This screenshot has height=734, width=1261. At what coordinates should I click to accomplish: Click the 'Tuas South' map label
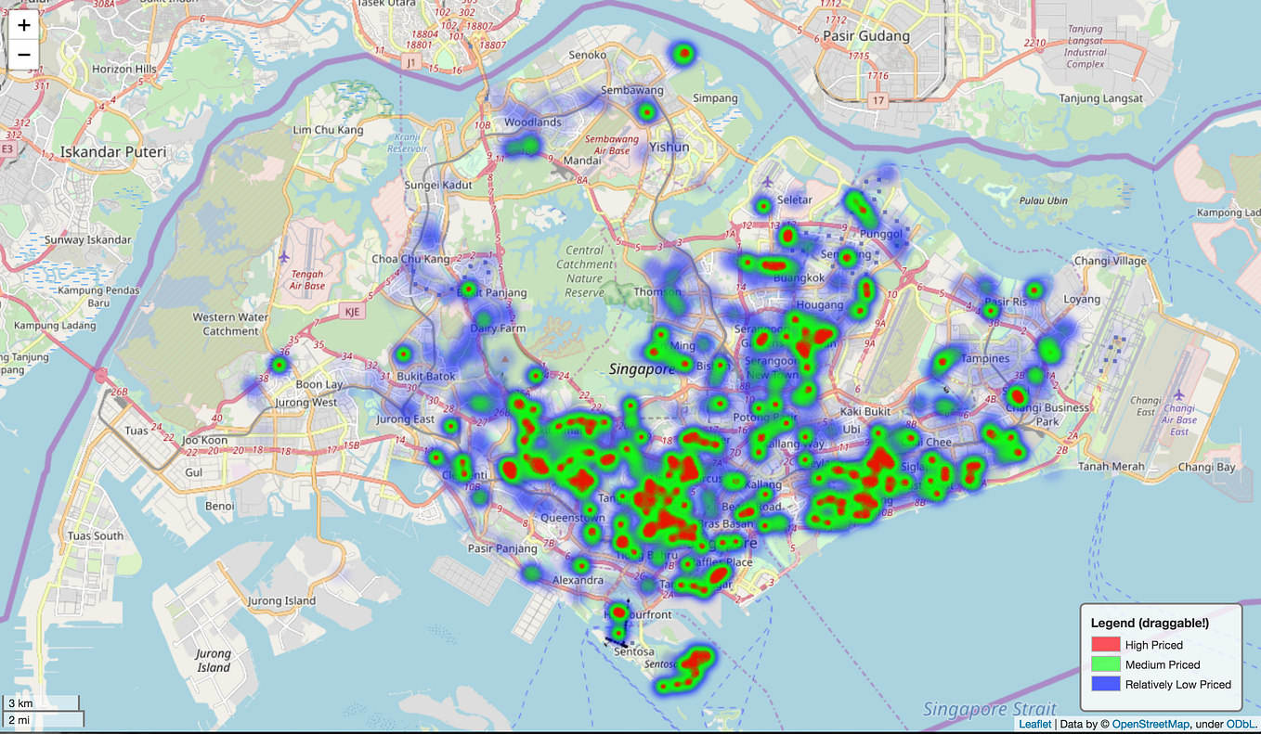95,535
